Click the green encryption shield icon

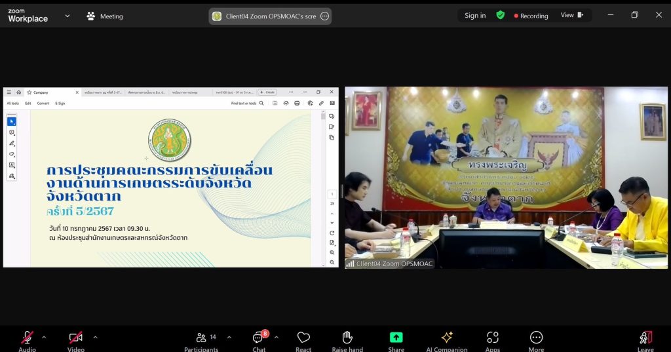point(500,16)
